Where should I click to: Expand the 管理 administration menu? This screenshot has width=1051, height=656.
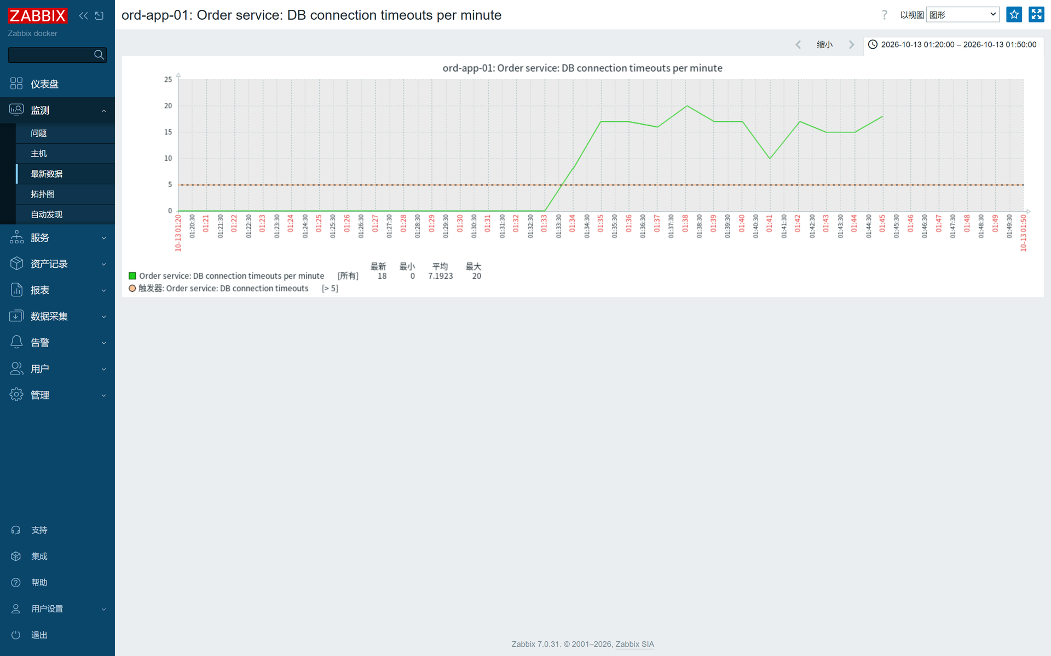(57, 395)
